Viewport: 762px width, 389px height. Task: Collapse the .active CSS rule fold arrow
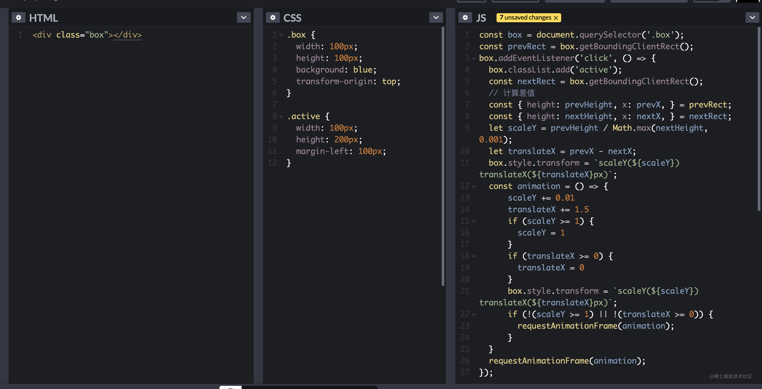coord(281,117)
